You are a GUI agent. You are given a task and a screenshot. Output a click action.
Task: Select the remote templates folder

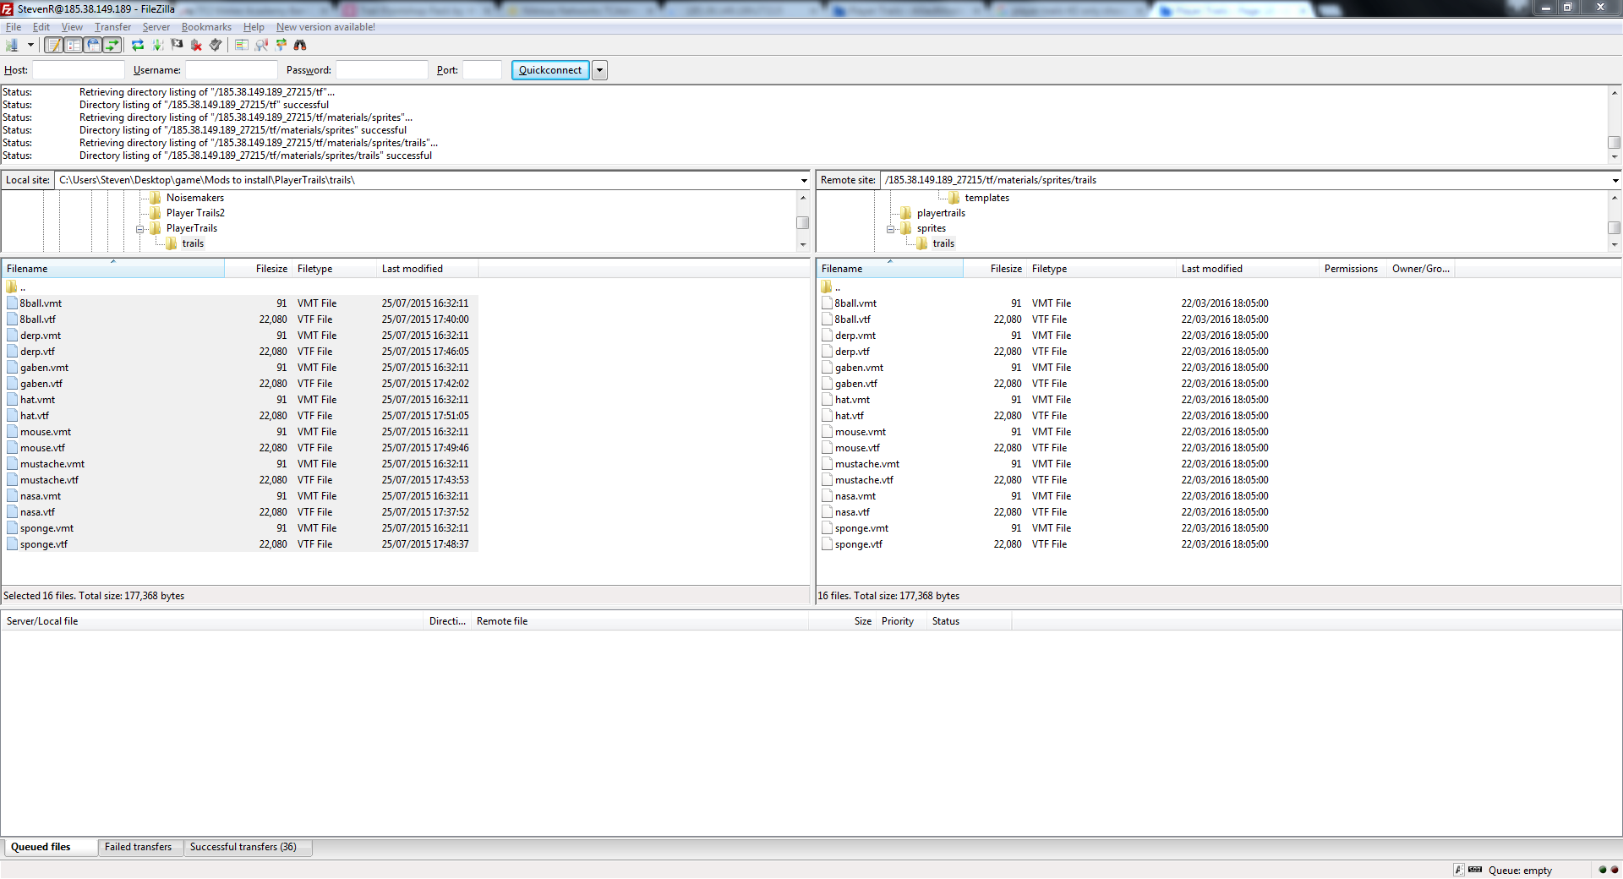click(x=987, y=198)
